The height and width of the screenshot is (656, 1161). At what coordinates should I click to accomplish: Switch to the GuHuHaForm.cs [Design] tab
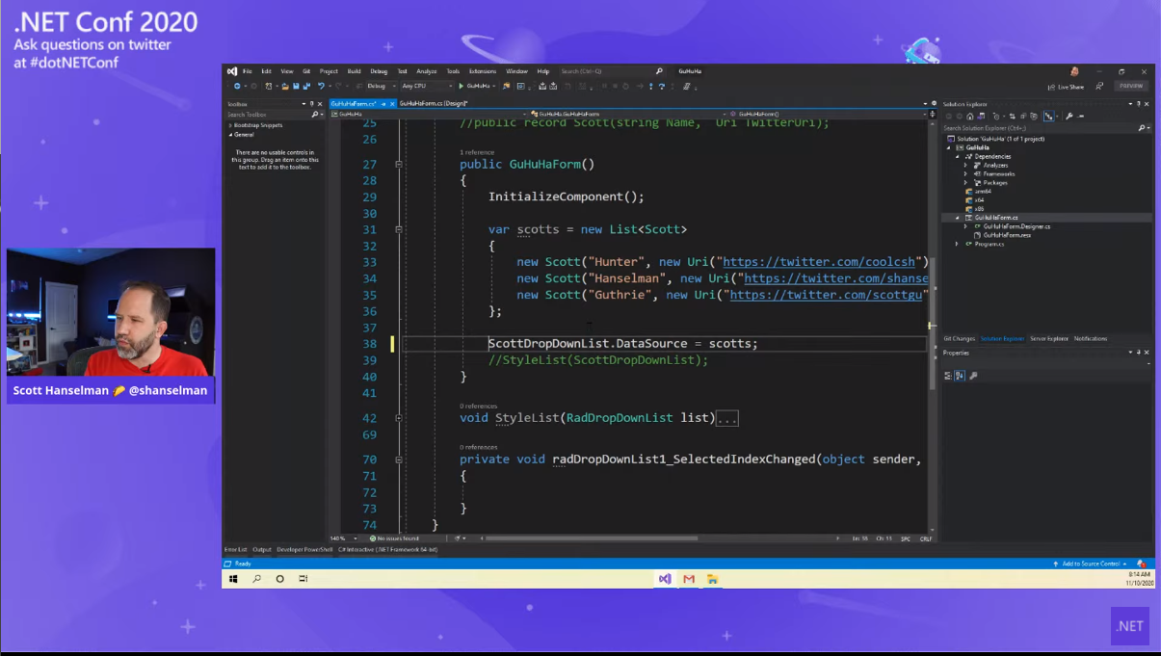tap(433, 103)
